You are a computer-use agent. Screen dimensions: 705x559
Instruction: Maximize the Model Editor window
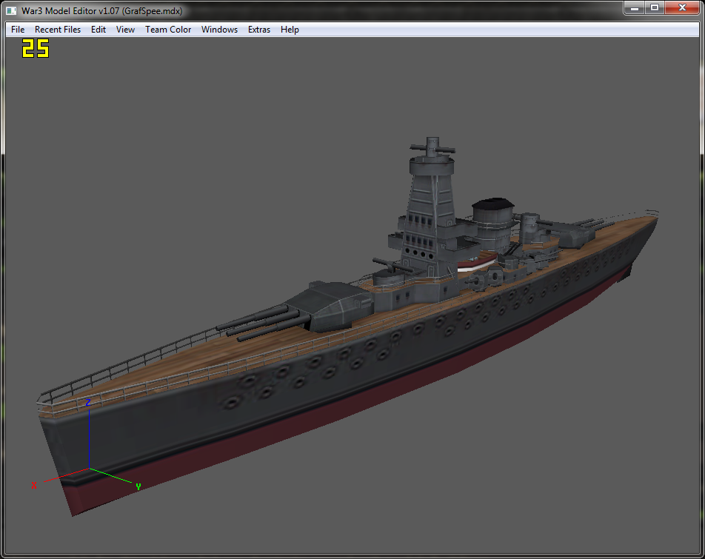tap(655, 8)
